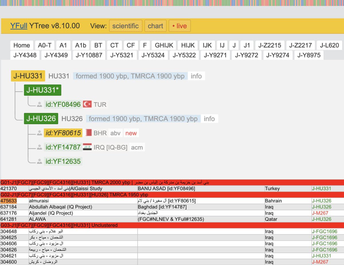Select the green J-HU326 branch
The width and height of the screenshot is (344, 265).
[x=41, y=118]
